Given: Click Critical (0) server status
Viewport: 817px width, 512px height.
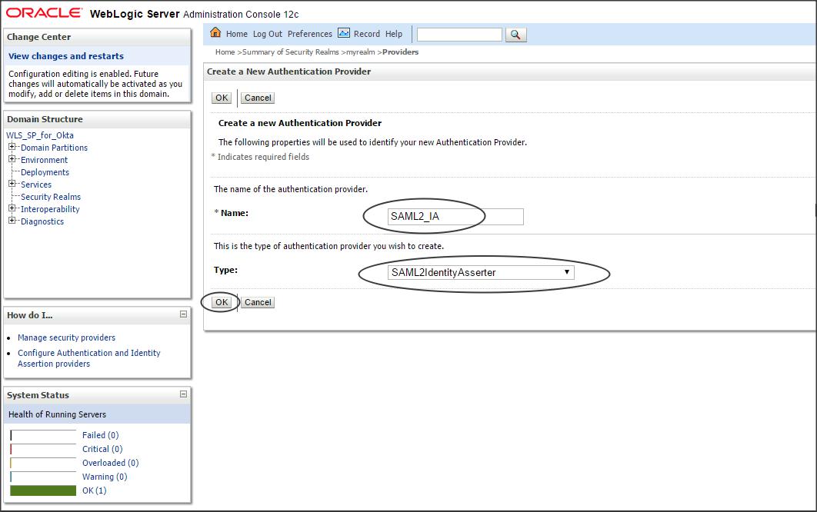Looking at the screenshot, I should point(102,449).
